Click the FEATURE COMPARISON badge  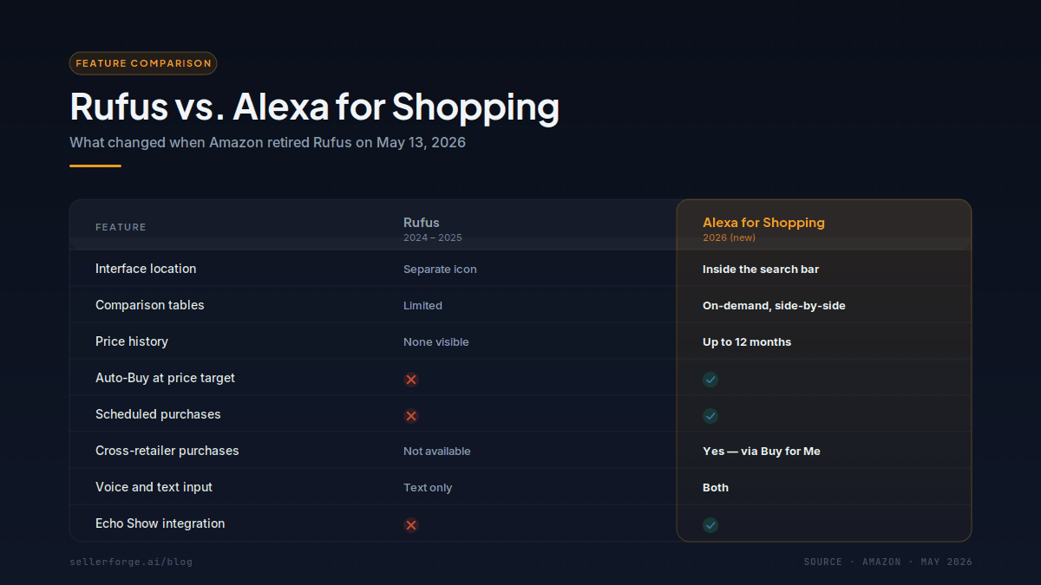point(143,63)
